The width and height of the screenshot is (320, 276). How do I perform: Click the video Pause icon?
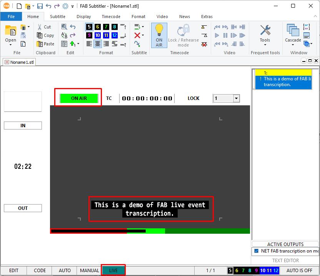coord(225,35)
